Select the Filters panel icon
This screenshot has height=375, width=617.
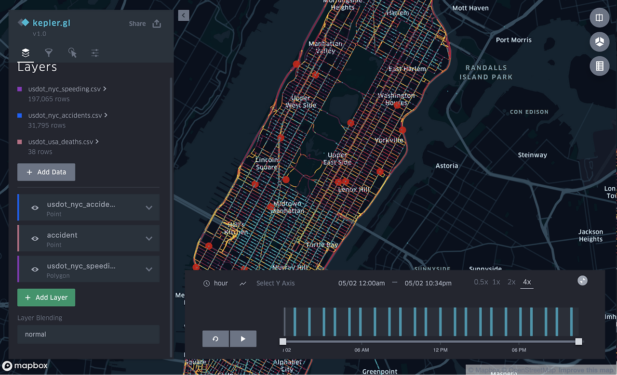(48, 52)
